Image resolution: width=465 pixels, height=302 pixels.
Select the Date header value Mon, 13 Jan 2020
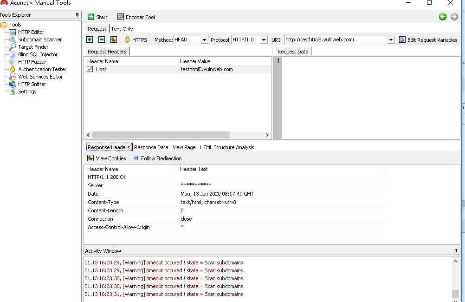coord(217,194)
